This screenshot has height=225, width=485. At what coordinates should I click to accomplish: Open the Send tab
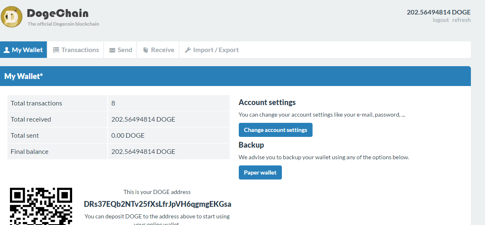(120, 50)
